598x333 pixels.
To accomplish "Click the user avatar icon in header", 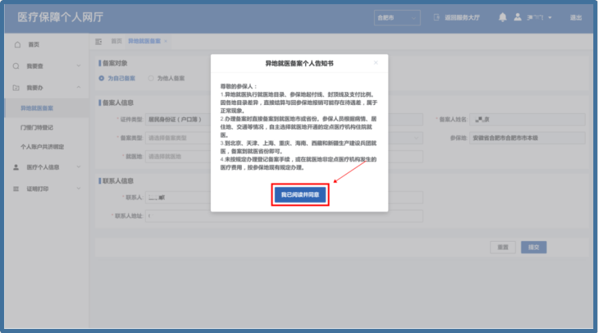I will [518, 18].
